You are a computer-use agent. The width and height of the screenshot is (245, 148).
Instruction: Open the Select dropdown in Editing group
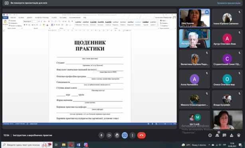point(164,26)
